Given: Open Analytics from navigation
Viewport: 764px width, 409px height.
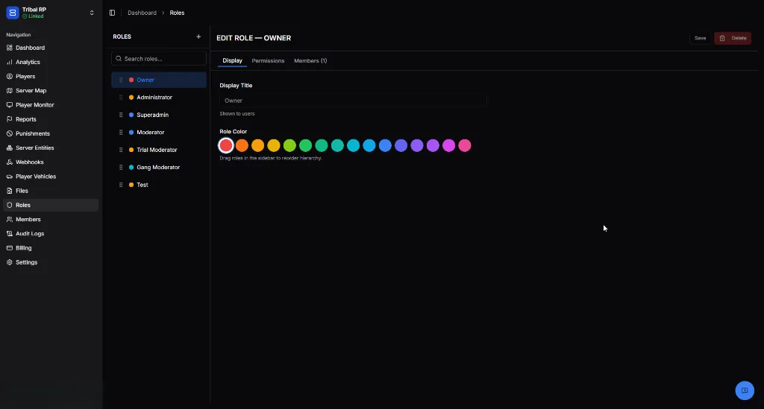Looking at the screenshot, I should (51, 63).
